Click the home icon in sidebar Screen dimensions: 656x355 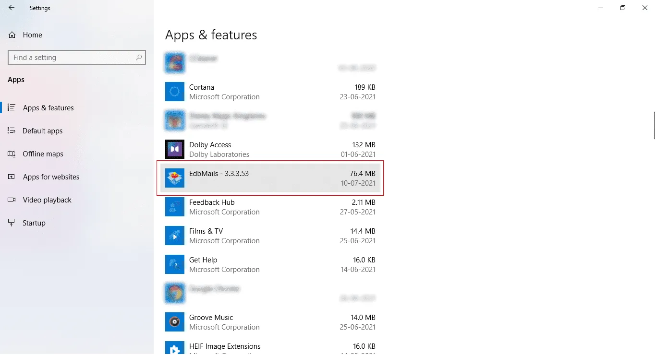[x=12, y=35]
